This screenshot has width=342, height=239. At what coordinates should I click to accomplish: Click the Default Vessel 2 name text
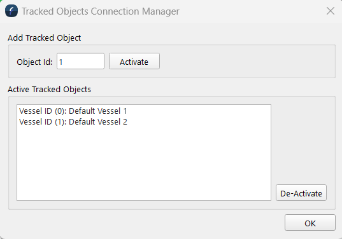coord(98,121)
